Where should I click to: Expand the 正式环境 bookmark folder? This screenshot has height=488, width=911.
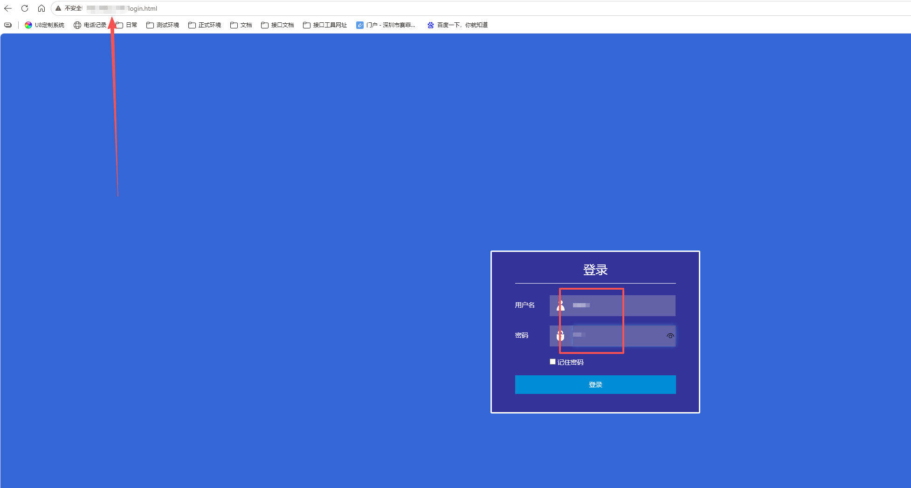(205, 25)
